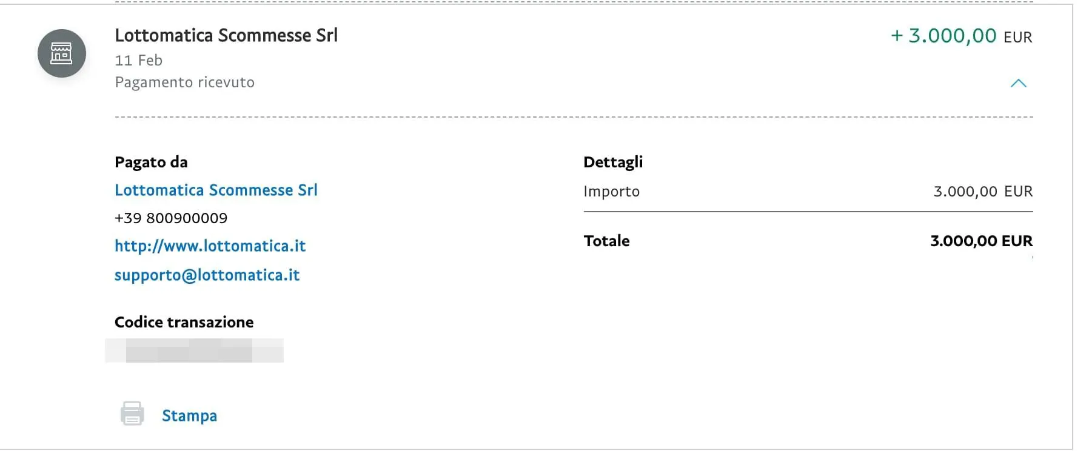Screen dimensions: 1089x456
Task: Click the +3.000,00 EUR amount header
Action: tap(961, 36)
